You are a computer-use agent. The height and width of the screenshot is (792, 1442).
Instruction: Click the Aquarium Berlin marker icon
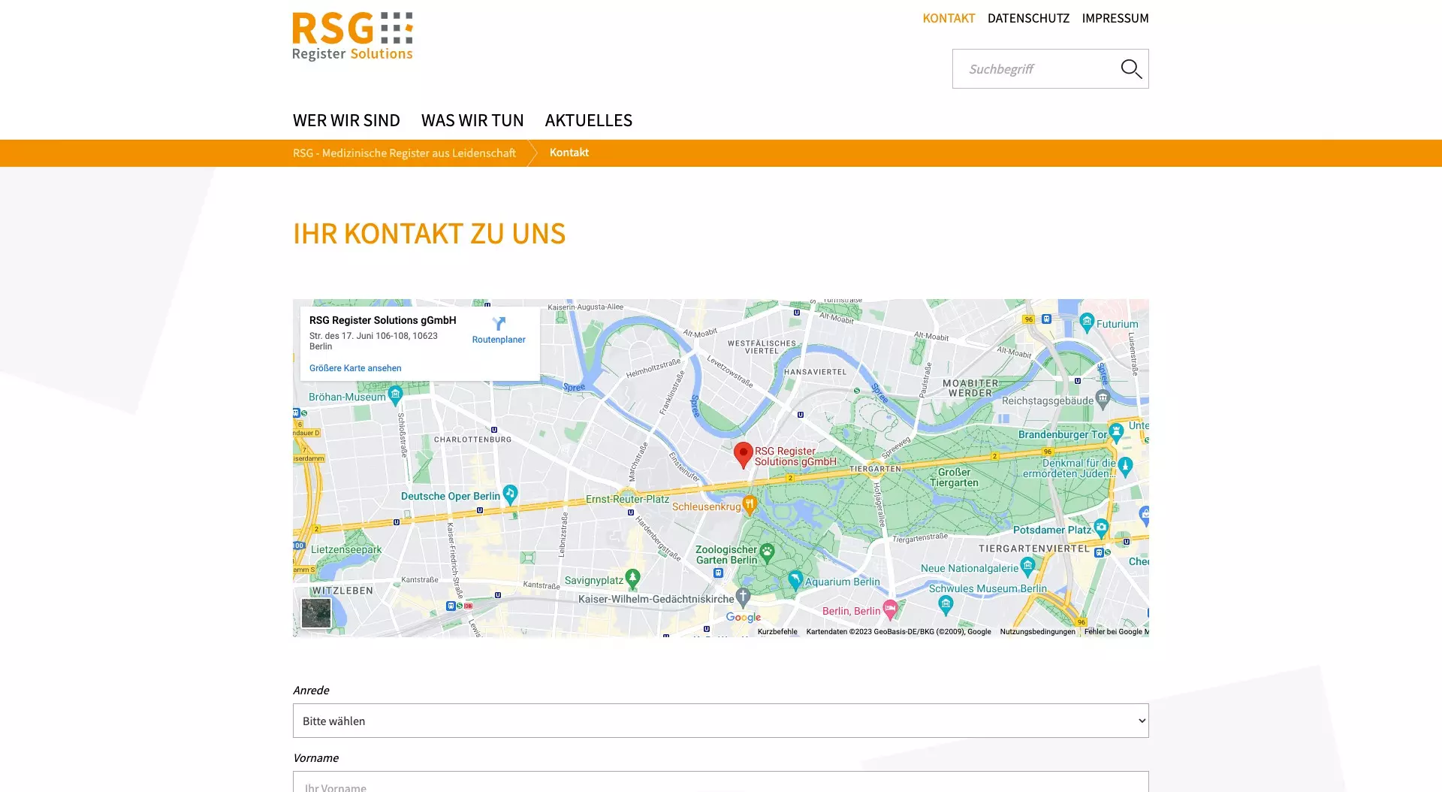tap(795, 579)
